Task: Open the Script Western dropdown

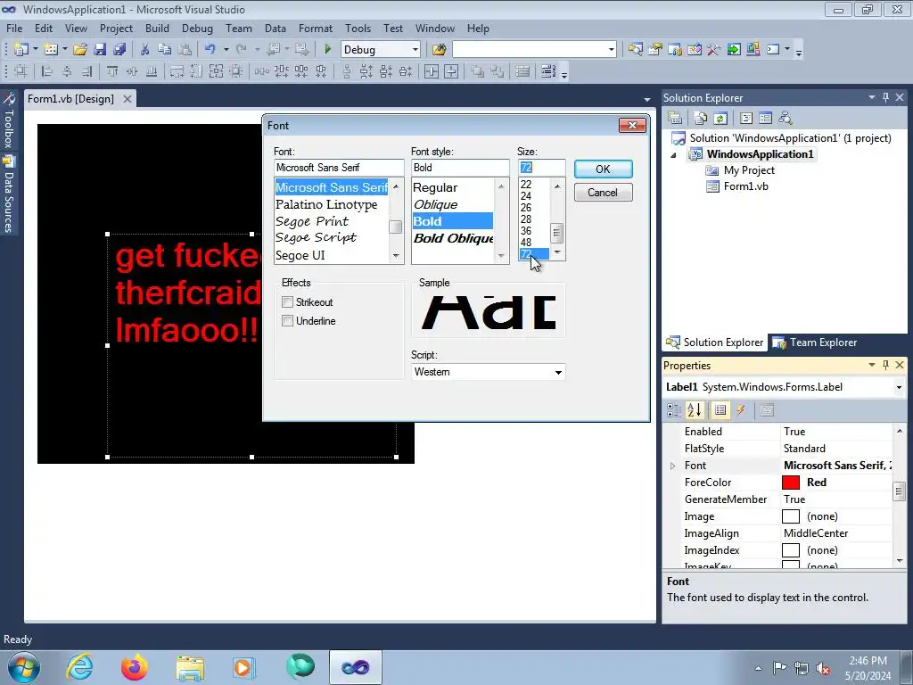Action: click(x=558, y=372)
